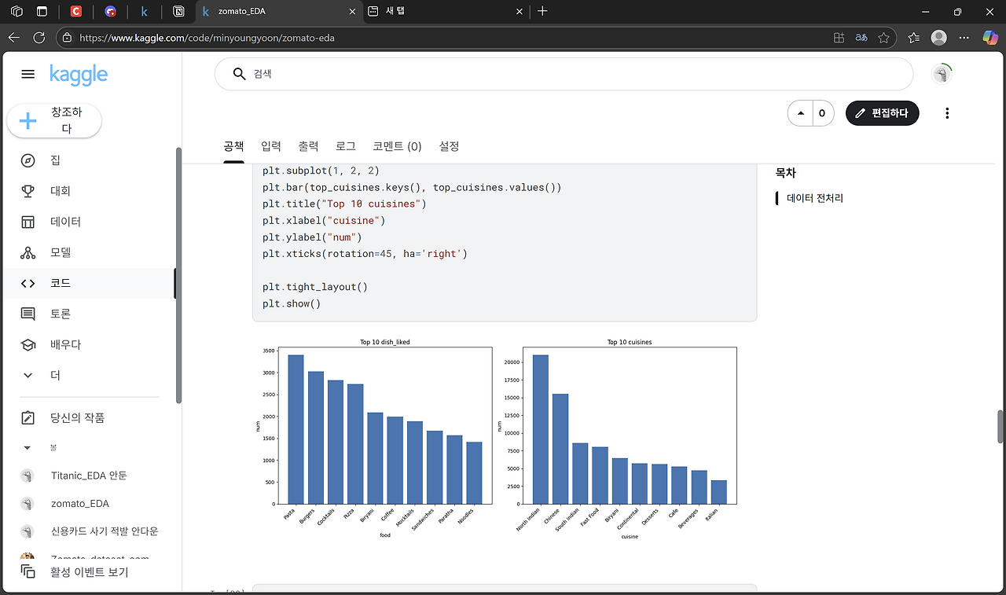Launch Copilot from the browser toolbar
This screenshot has width=1006, height=595.
tap(990, 37)
